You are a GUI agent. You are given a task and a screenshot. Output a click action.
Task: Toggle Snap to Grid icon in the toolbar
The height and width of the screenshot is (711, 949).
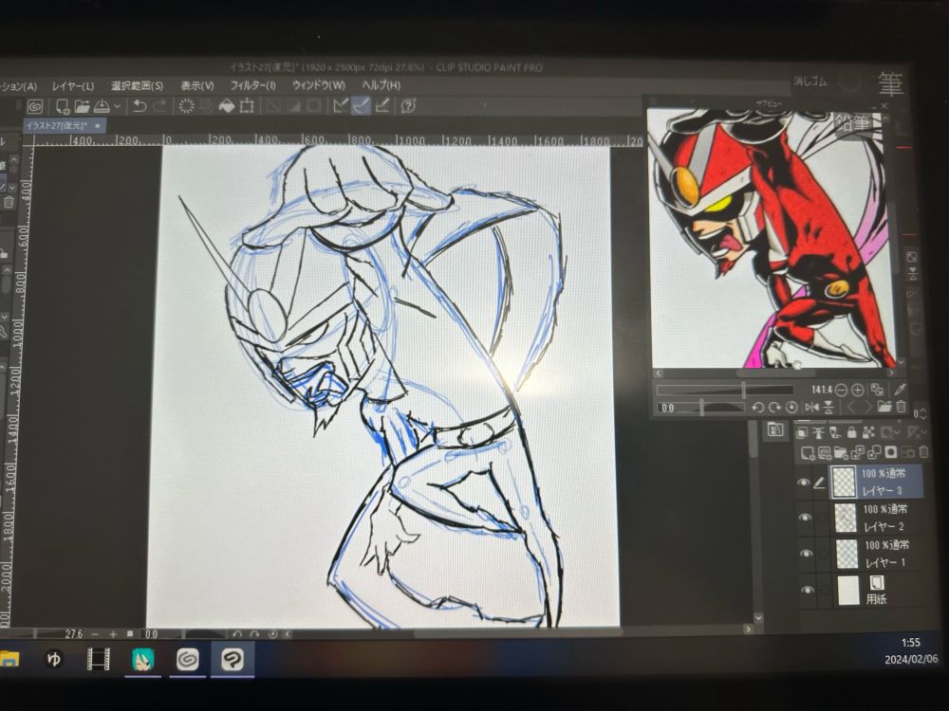point(382,106)
